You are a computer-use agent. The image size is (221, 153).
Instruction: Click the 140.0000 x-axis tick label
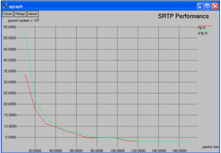pyautogui.click(x=159, y=151)
